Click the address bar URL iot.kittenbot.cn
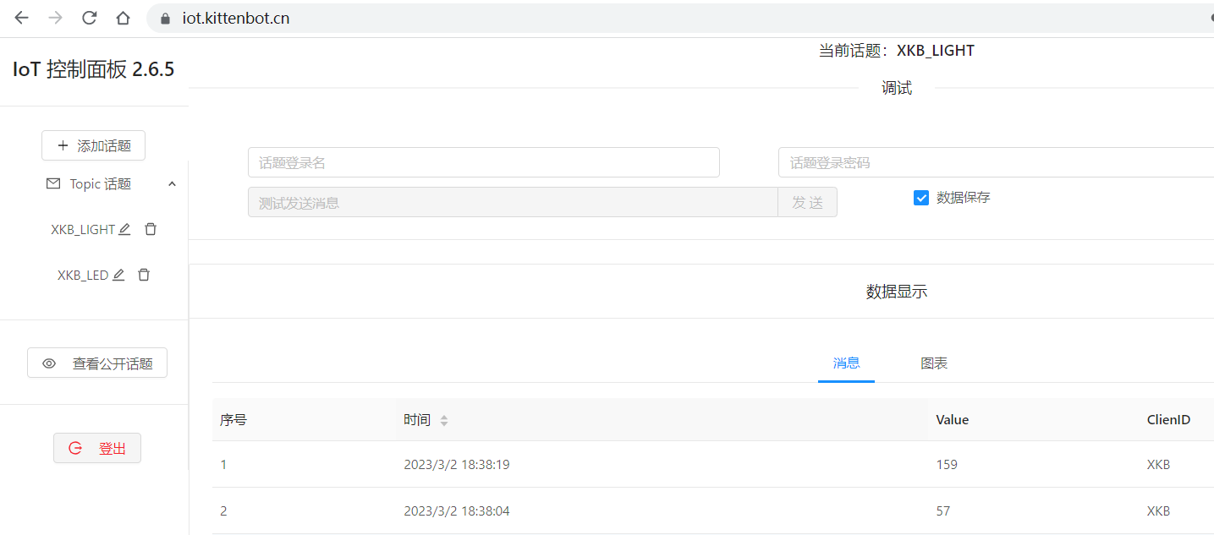The width and height of the screenshot is (1214, 535). point(236,19)
